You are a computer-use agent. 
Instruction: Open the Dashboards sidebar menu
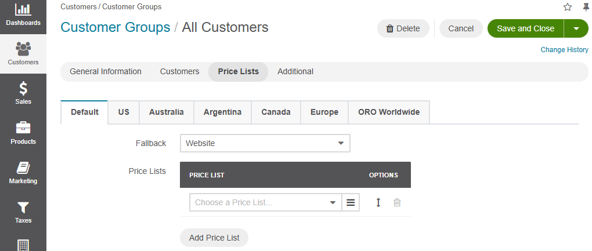click(x=23, y=15)
